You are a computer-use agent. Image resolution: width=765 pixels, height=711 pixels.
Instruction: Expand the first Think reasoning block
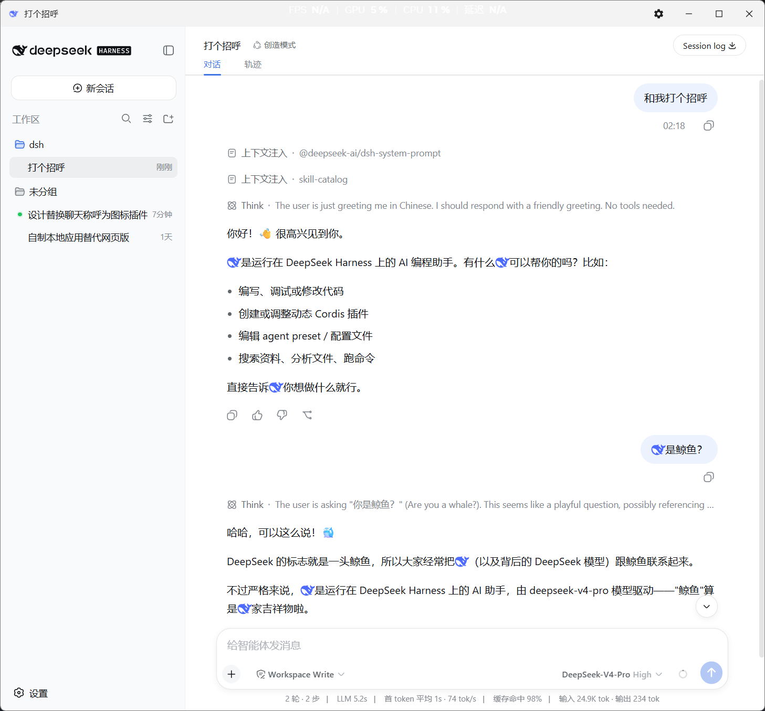[x=451, y=206]
